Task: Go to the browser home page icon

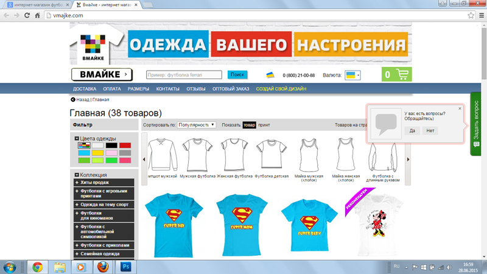Action: pos(37,15)
